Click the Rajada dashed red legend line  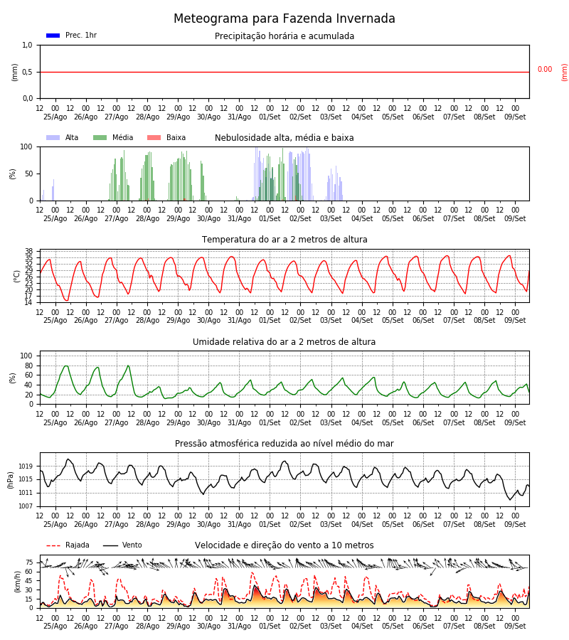pyautogui.click(x=53, y=545)
